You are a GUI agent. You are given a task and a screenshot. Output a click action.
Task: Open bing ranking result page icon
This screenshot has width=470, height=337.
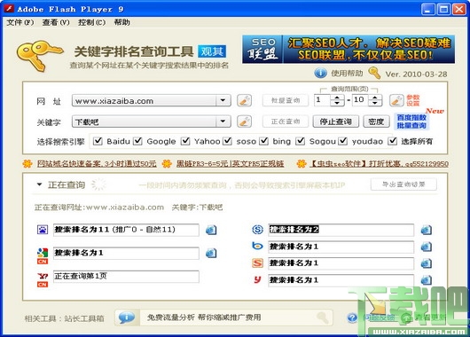click(x=427, y=247)
